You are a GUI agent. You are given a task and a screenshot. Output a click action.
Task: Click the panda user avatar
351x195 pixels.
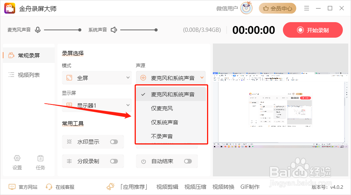click(246, 8)
